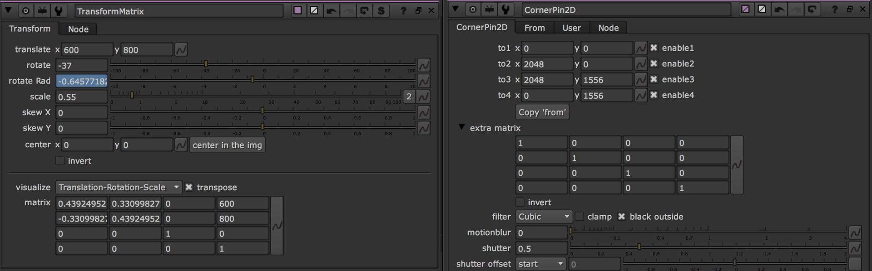Open TransformMatrix wrench edit-knobs menu
Screen dimensions: 872x271
59,11
